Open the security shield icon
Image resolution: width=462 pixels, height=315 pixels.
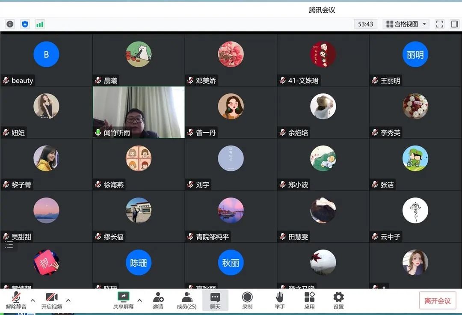[x=25, y=24]
